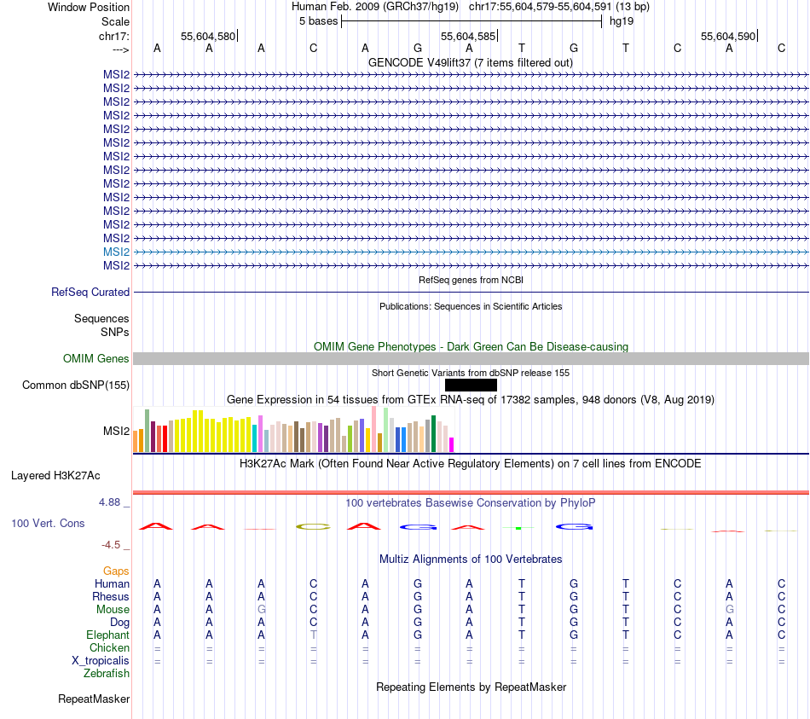
Task: Click the RefSeq Curated track label
Action: pyautogui.click(x=90, y=292)
